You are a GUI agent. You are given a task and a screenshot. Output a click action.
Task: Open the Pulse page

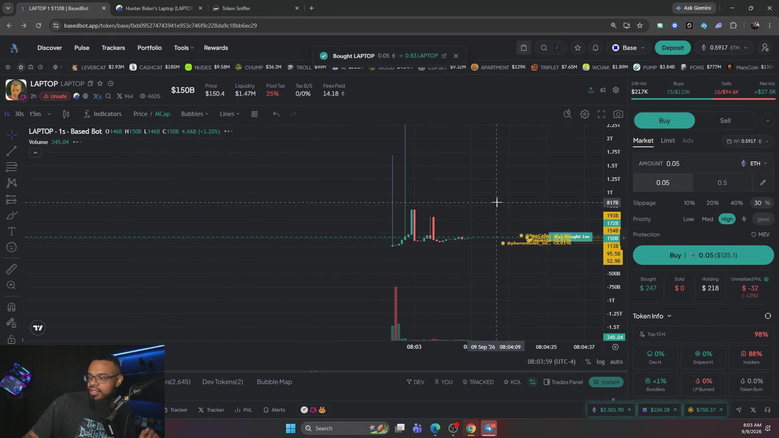point(82,48)
